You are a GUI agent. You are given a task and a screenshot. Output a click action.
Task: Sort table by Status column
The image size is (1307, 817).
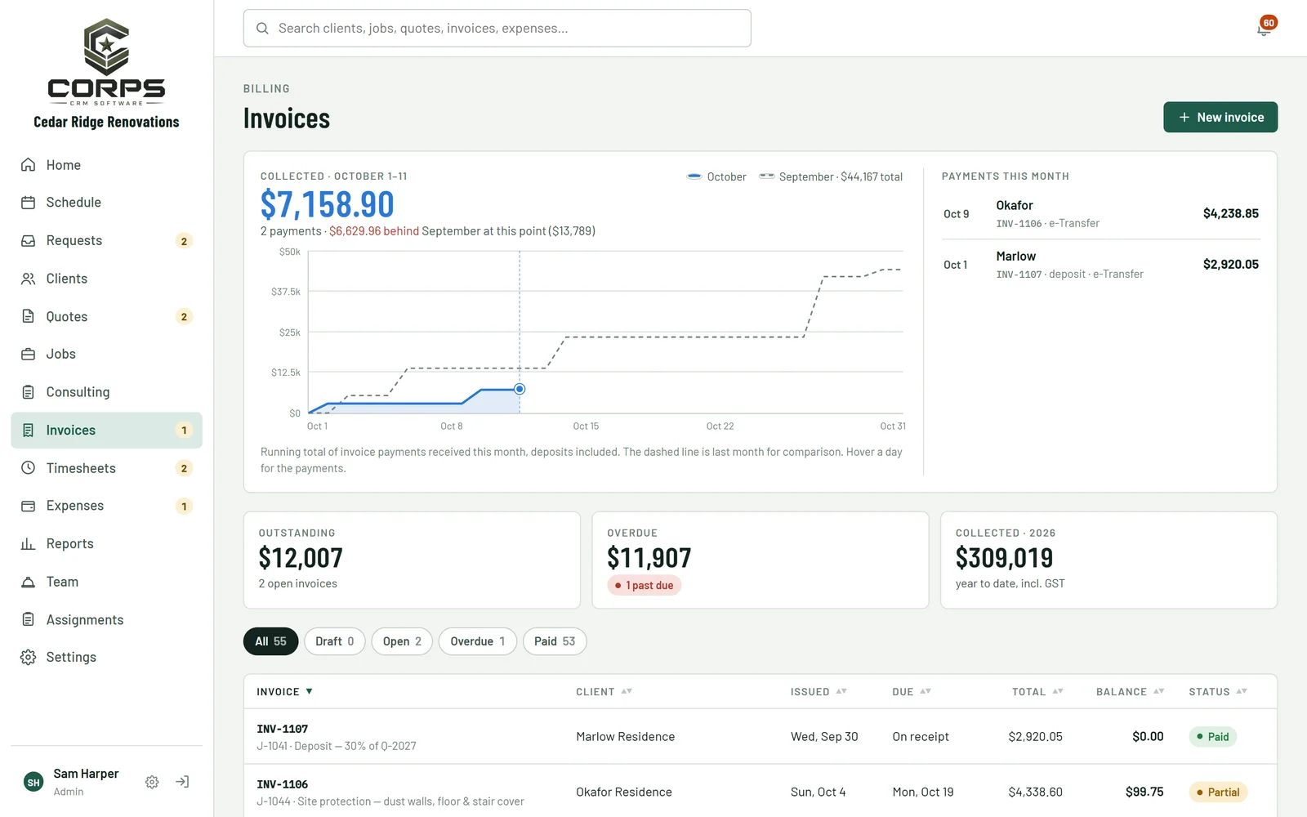[1218, 692]
